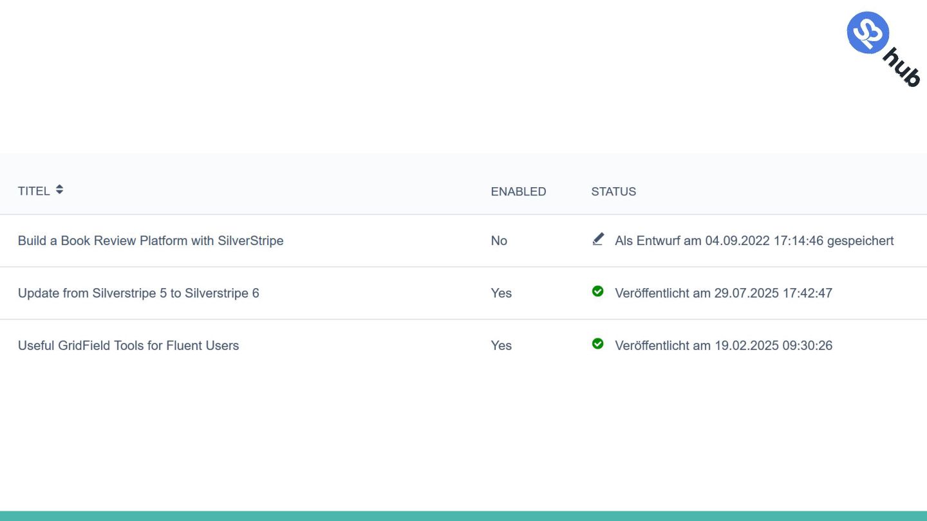The width and height of the screenshot is (927, 521).
Task: Open "Useful GridField Tools for Fluent Users"
Action: (128, 345)
